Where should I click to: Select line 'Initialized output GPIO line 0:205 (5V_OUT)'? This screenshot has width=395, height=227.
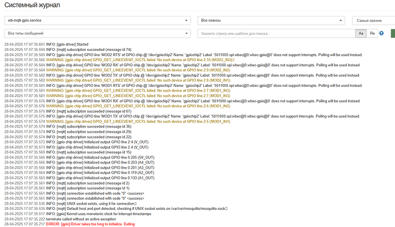(x=80, y=157)
